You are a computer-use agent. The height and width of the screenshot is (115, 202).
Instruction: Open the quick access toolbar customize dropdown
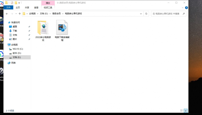[19, 3]
